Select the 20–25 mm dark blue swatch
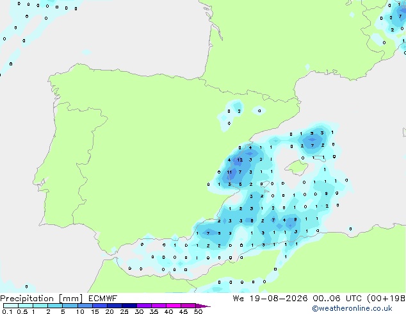406x314 pixels. pyautogui.click(x=115, y=306)
